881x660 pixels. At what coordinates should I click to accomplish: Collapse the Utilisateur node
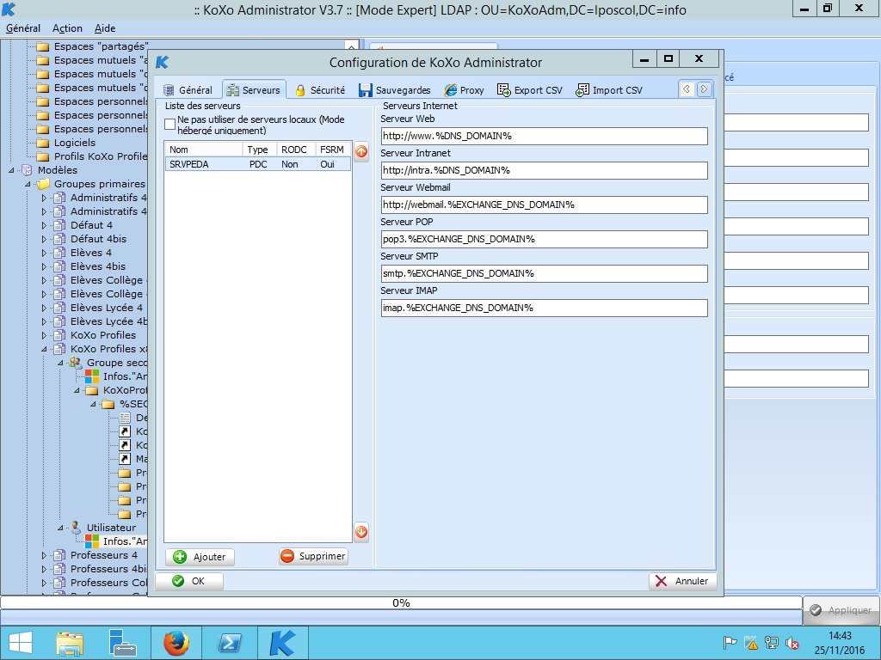click(61, 528)
